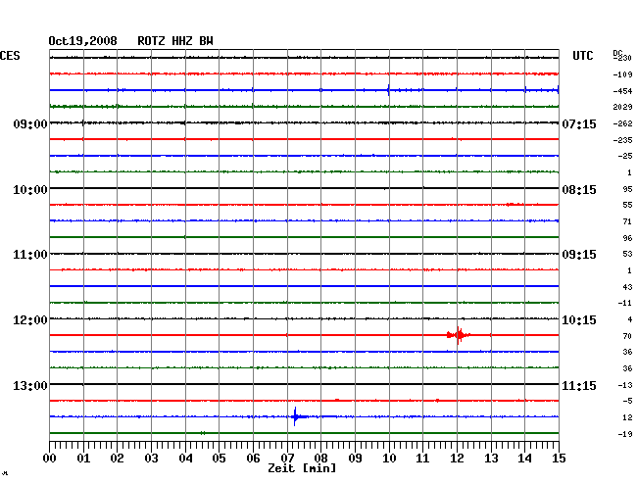This screenshot has height=484, width=637.
Task: Click the DC offset value 70
Action: point(627,336)
